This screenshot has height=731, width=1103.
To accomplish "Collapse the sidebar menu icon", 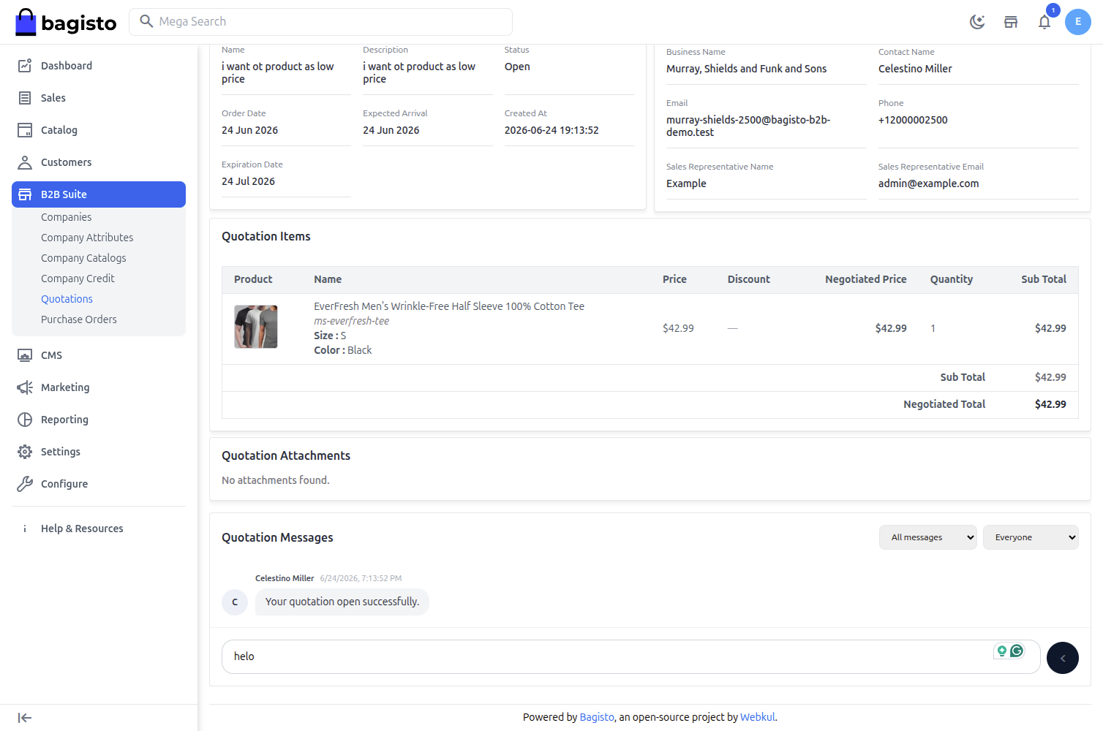I will (25, 718).
